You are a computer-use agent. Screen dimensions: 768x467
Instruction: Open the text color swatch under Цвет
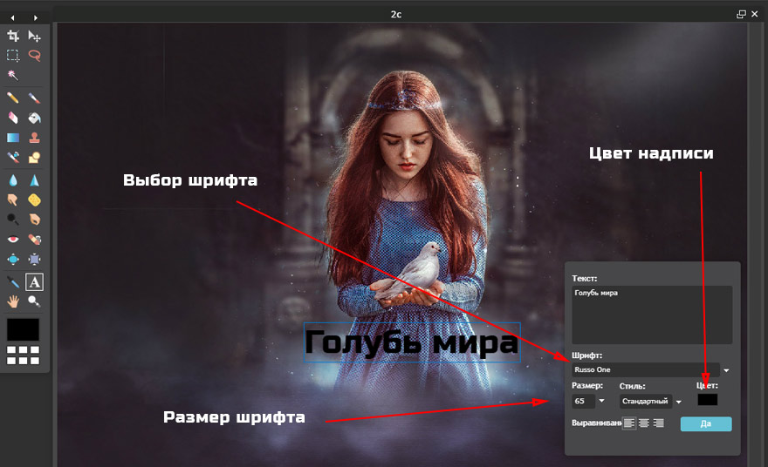click(x=707, y=400)
